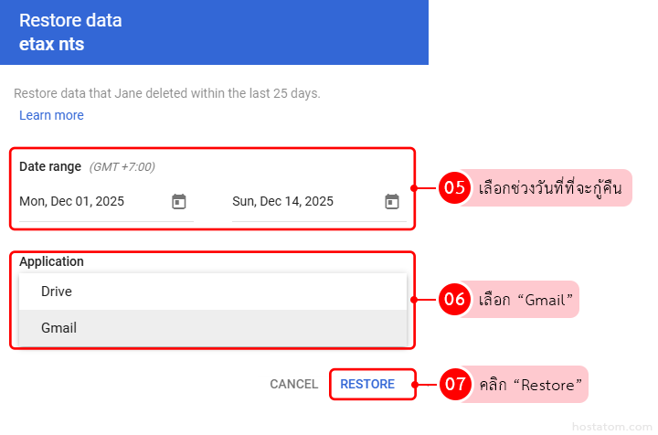Screen dimensions: 658x435
Task: Click the pink Thai date range callout
Action: tap(554, 189)
